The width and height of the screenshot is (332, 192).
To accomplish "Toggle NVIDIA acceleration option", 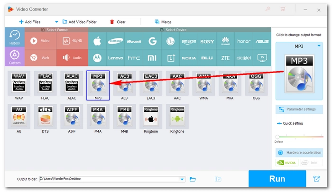I will pos(287,163).
